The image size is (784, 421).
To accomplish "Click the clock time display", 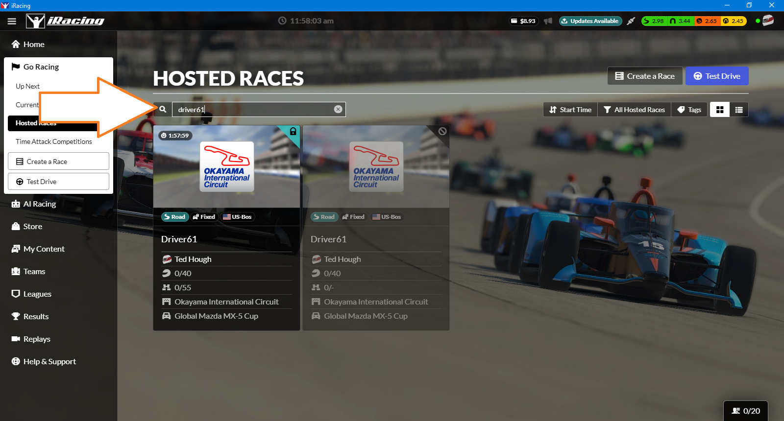I will (306, 21).
